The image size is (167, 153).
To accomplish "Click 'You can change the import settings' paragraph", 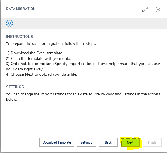I will [83, 97].
